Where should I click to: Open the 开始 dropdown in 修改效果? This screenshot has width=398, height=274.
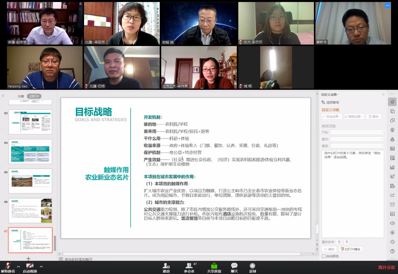coord(357,132)
